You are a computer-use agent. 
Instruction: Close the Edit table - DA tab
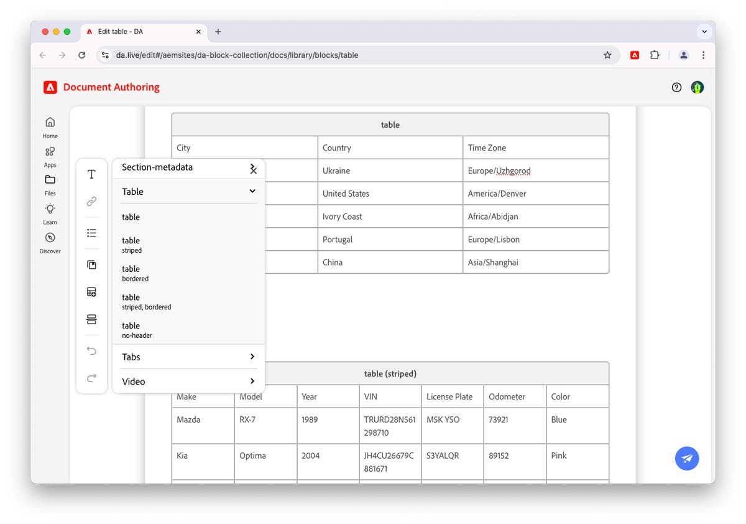(x=199, y=32)
